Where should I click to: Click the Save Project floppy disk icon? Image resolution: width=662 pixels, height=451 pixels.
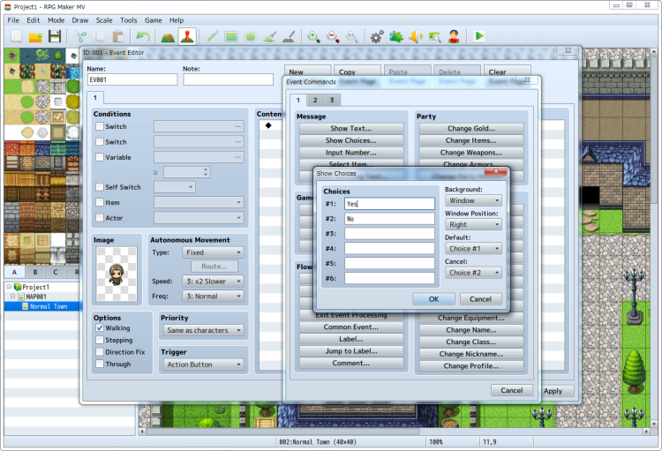(x=55, y=36)
